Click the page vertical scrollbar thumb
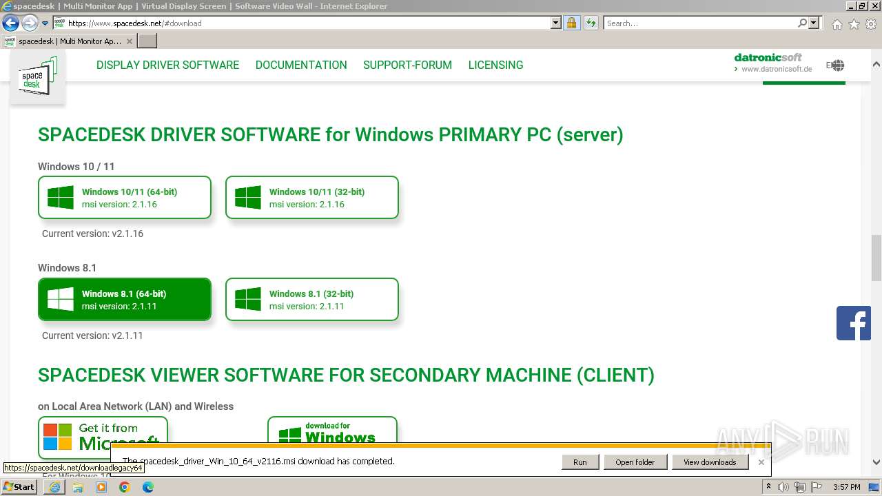 point(876,258)
